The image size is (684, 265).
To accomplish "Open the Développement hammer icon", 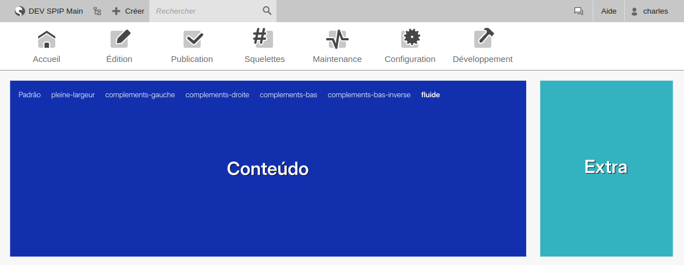I will point(483,39).
